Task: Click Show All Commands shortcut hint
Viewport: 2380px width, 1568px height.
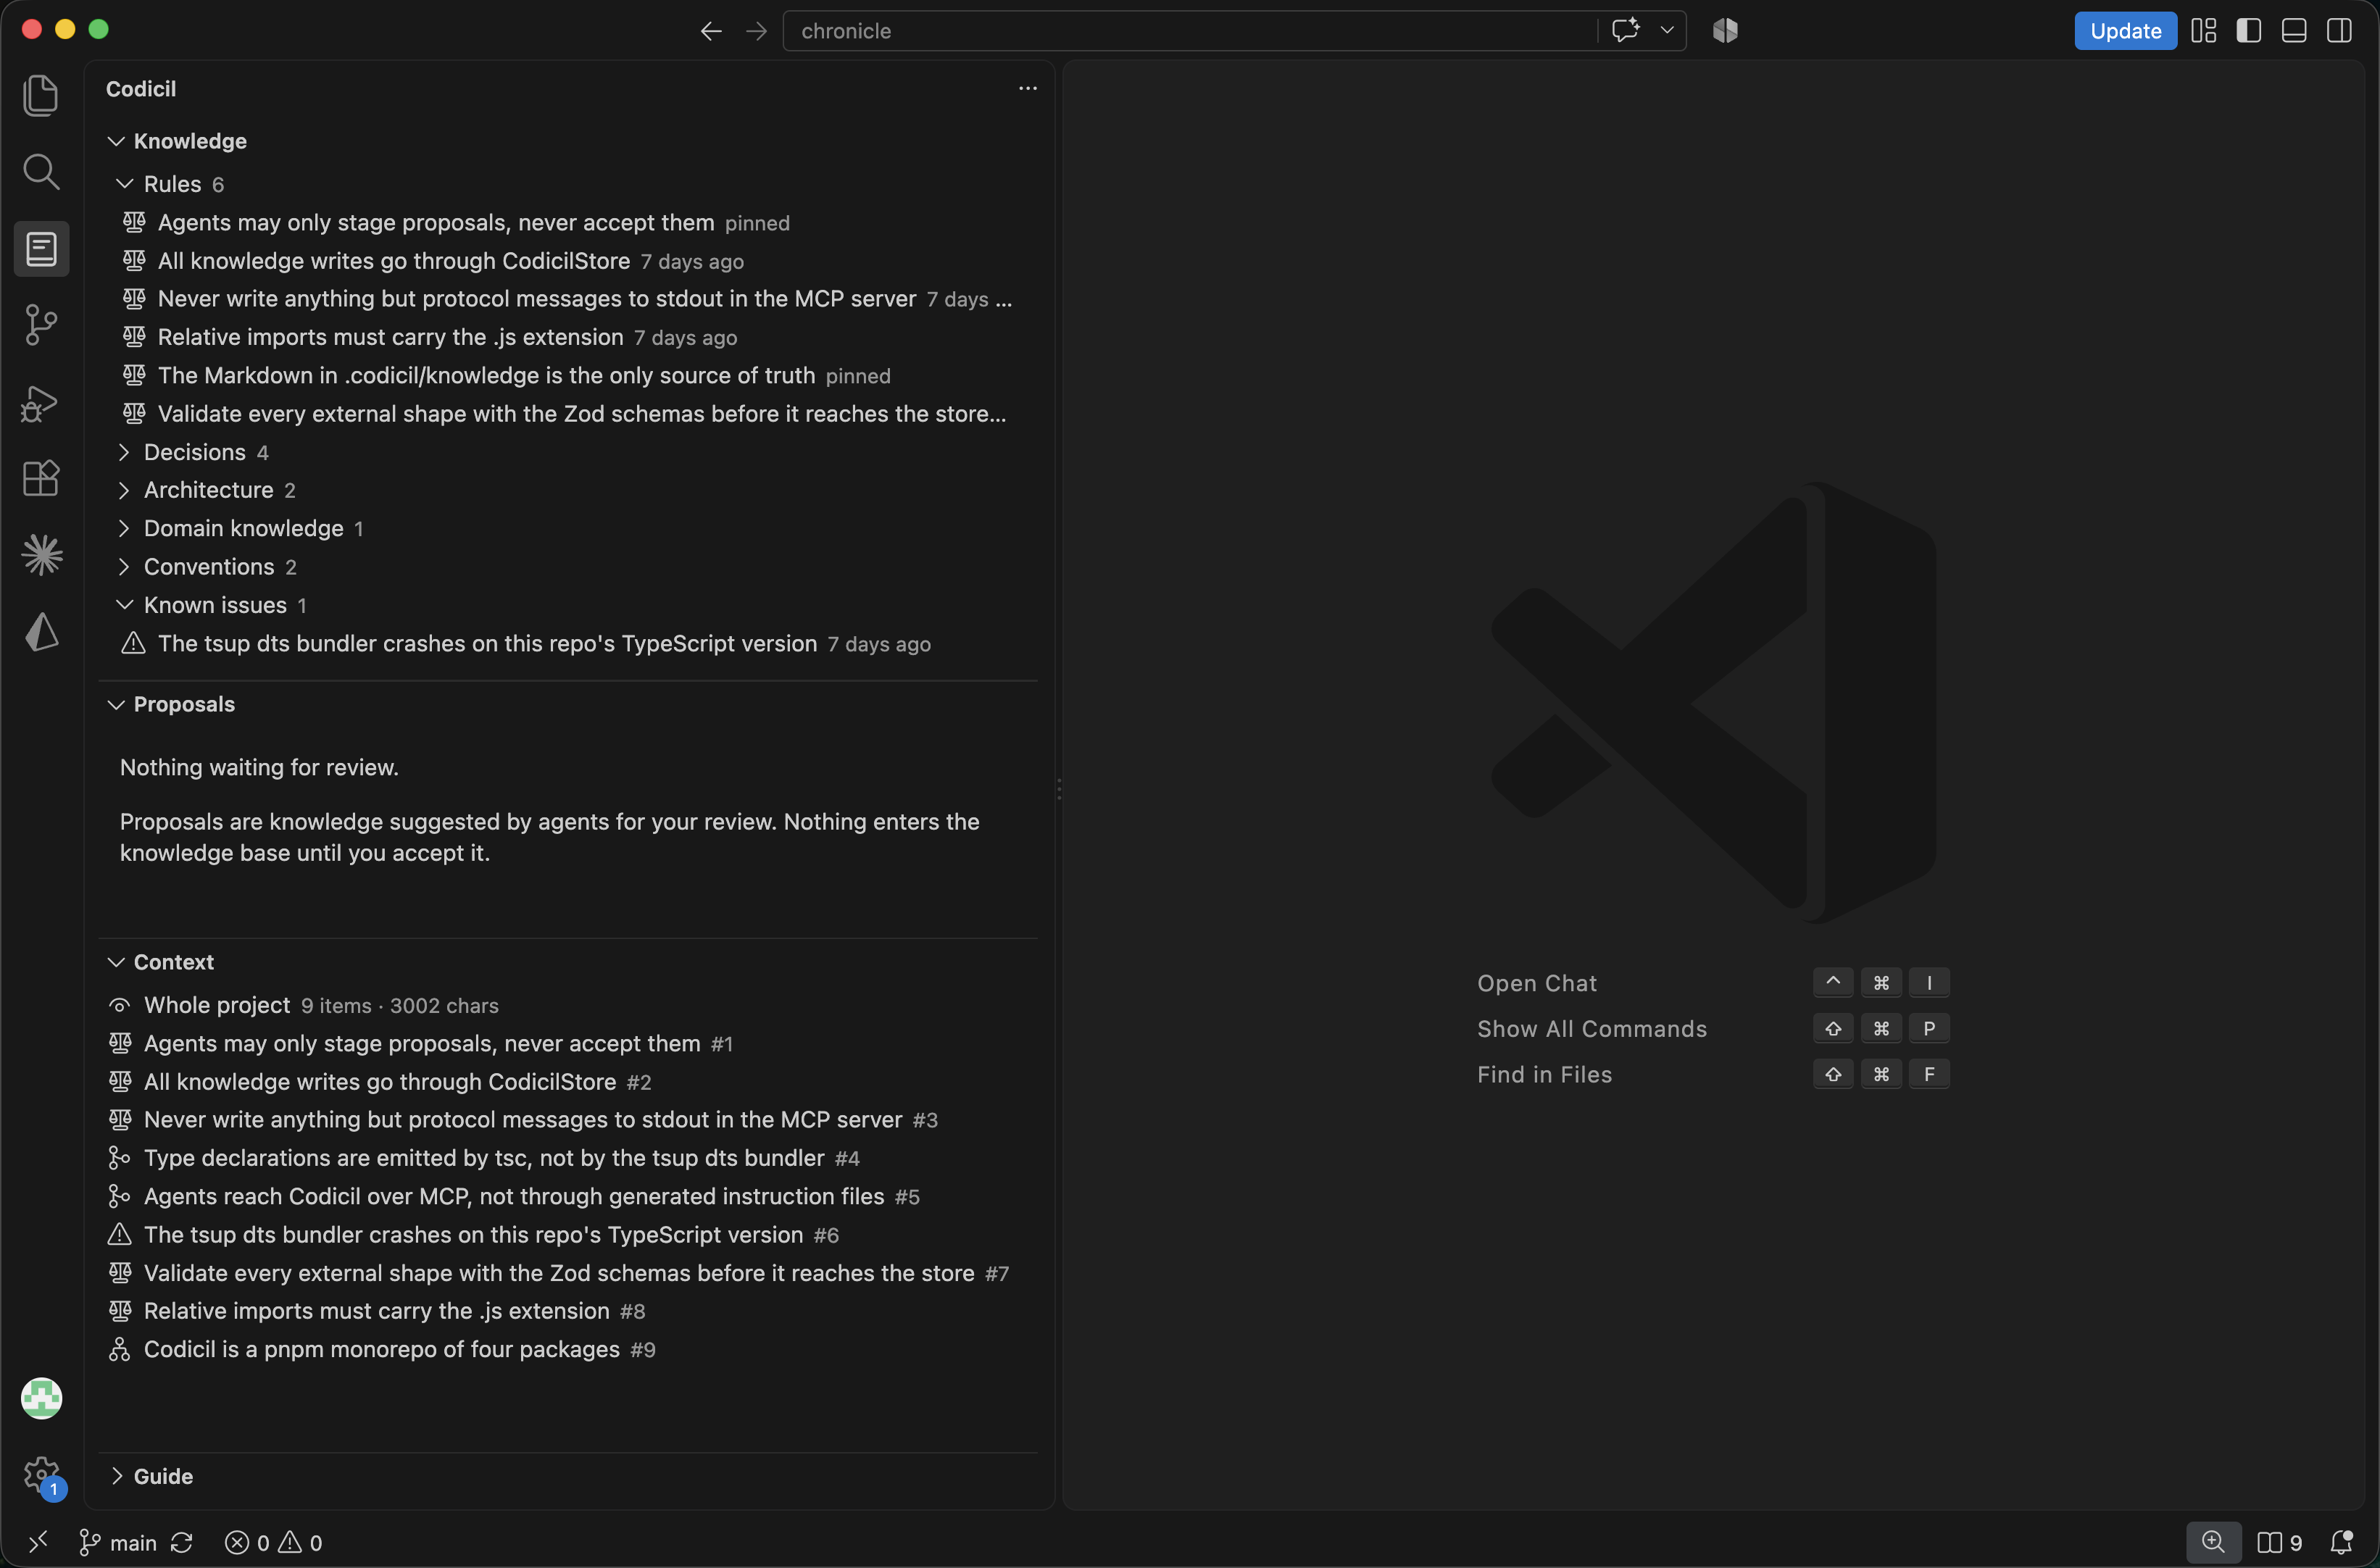Action: [x=1592, y=1029]
